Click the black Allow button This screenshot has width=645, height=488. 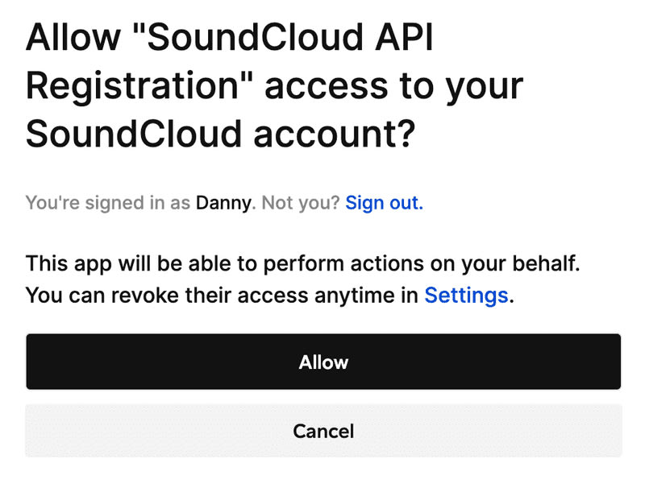(323, 362)
